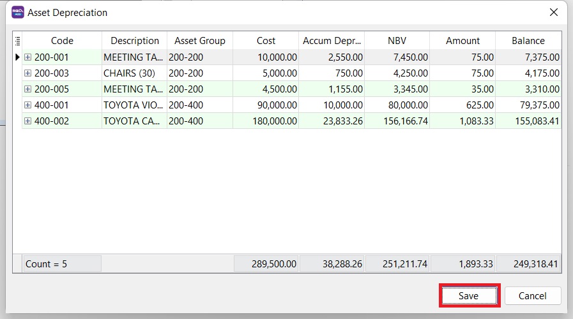573x319 pixels.
Task: Select code cell 200-003
Action: click(x=52, y=73)
